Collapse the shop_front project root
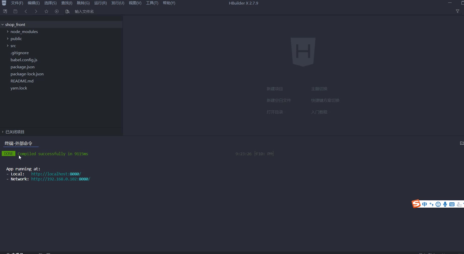464x254 pixels. tap(3, 24)
